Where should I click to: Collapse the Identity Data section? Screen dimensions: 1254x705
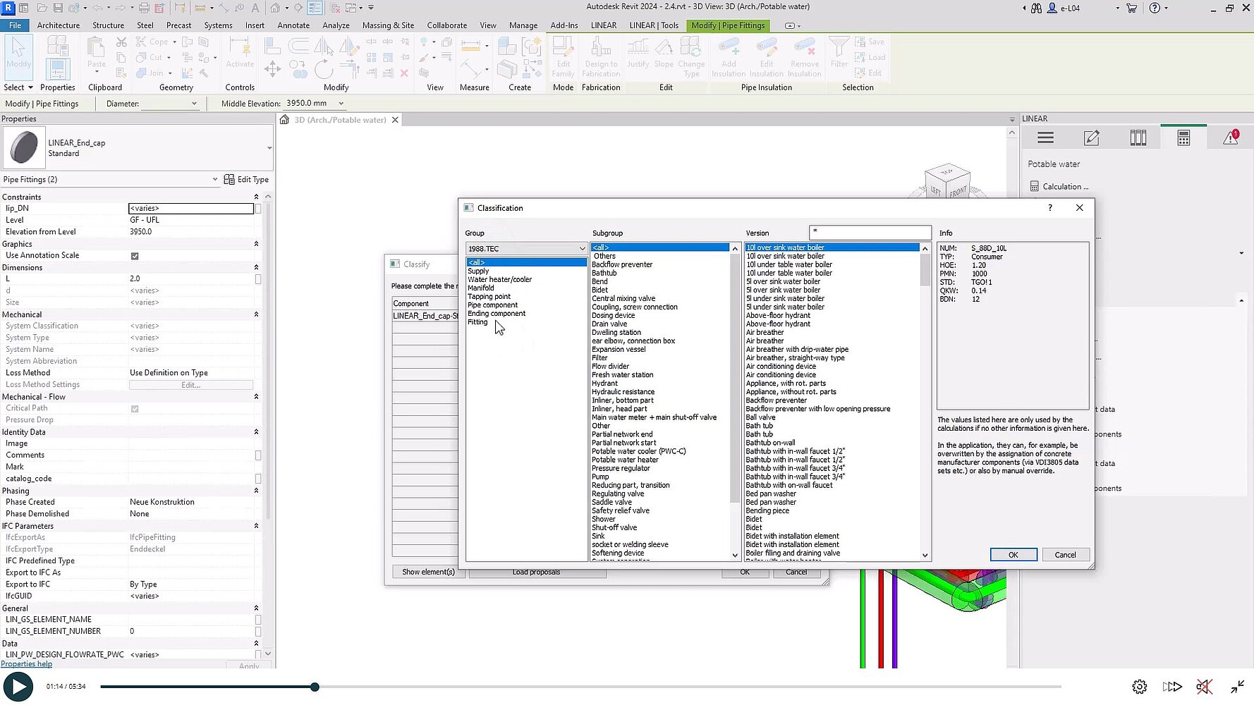tap(256, 432)
